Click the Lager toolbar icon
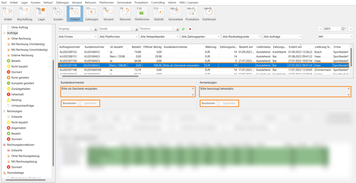 point(41,12)
